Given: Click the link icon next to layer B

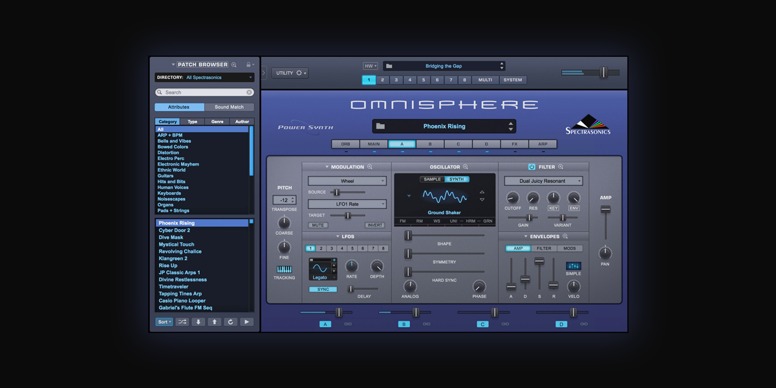Looking at the screenshot, I should tap(427, 324).
